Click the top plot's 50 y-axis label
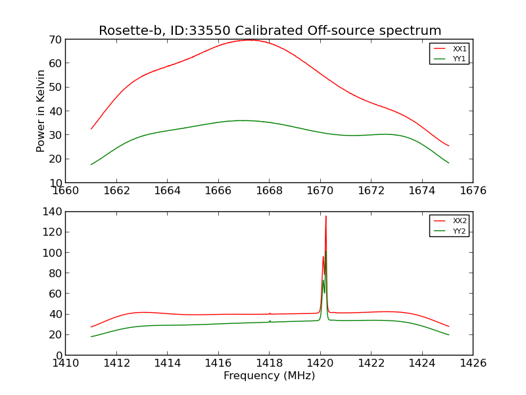Image resolution: width=526 pixels, height=395 pixels. (x=55, y=88)
